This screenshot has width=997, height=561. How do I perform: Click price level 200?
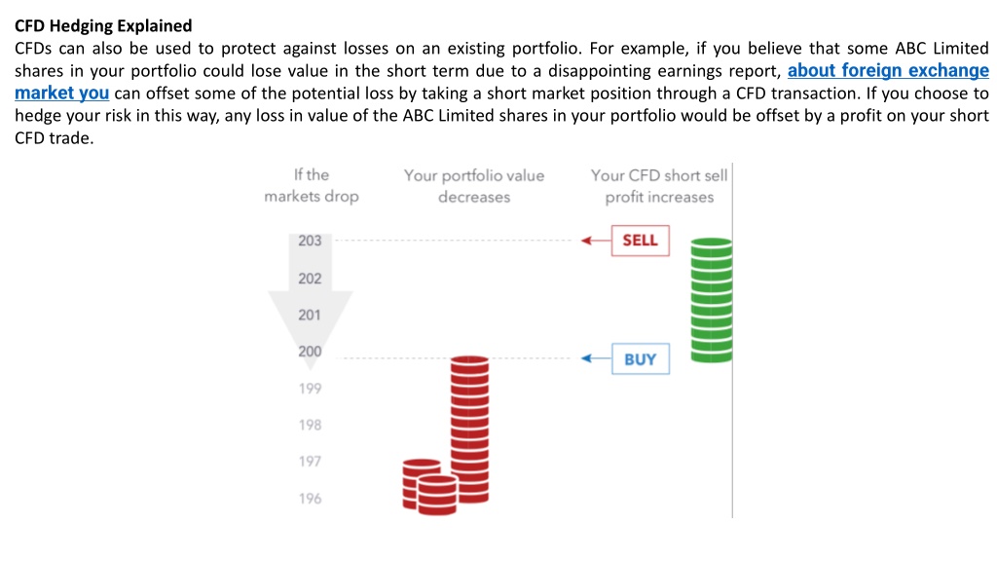coord(310,352)
